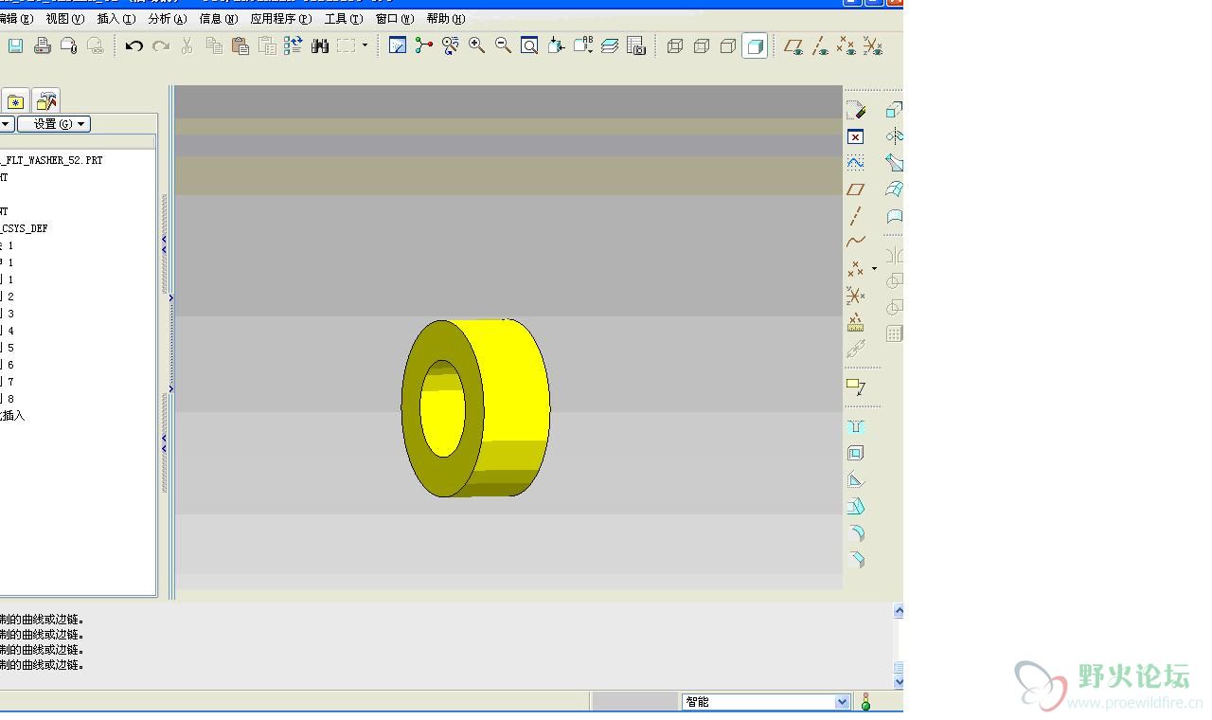This screenshot has width=1212, height=720.
Task: Open the 设置 settings dropdown
Action: pyautogui.click(x=54, y=124)
